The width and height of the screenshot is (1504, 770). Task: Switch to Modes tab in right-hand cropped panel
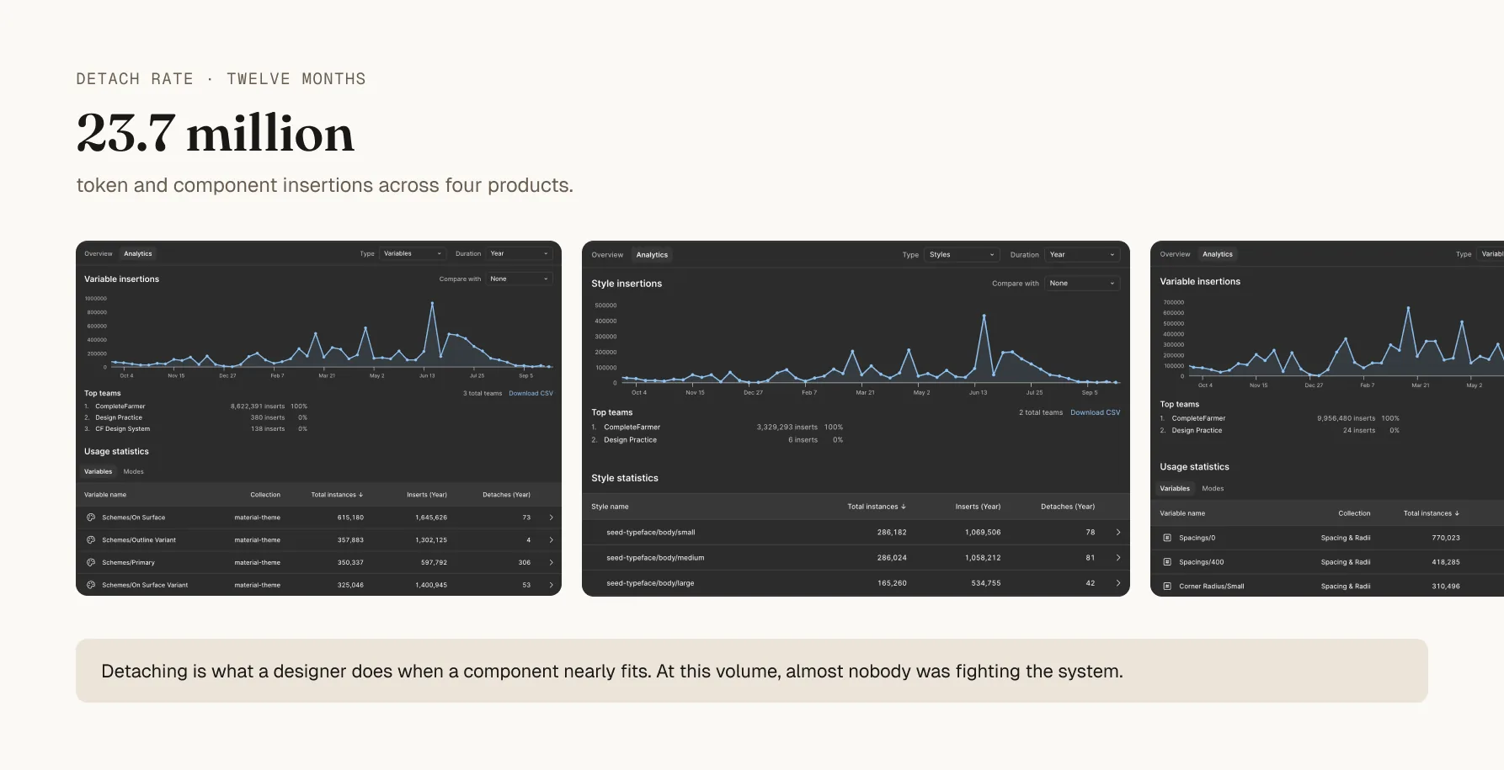tap(1213, 488)
